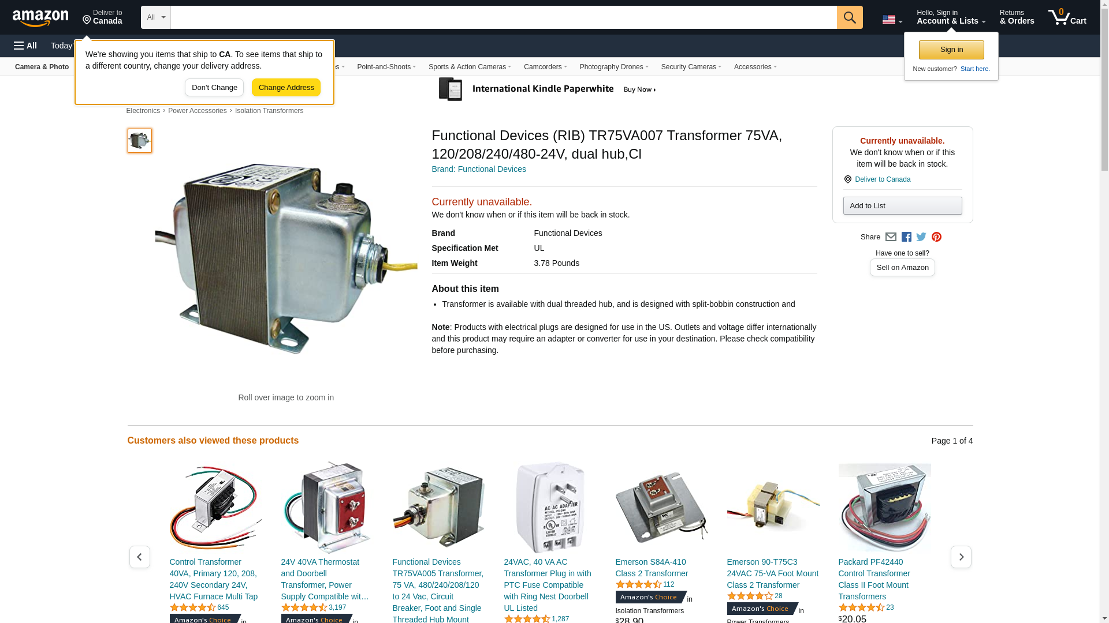Select the transformer product thumbnail
Image resolution: width=1109 pixels, height=623 pixels.
pos(140,141)
